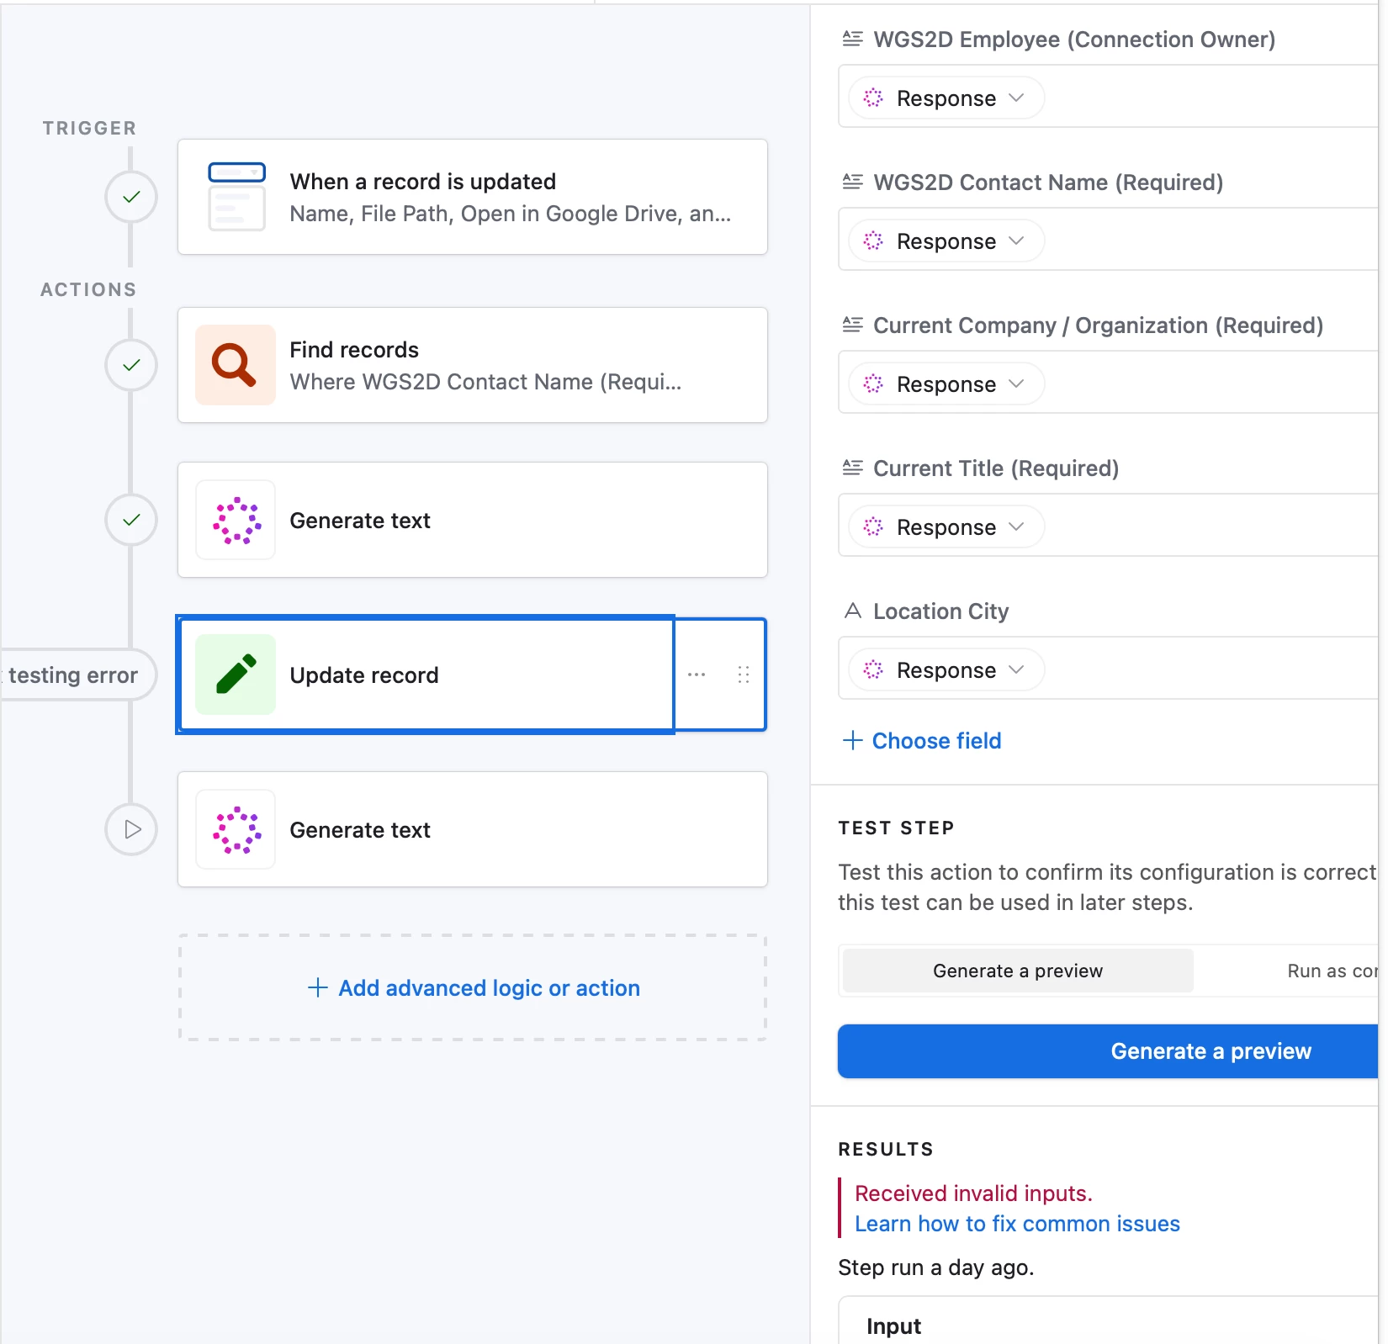Switch to the Run as configured tab

(1331, 971)
